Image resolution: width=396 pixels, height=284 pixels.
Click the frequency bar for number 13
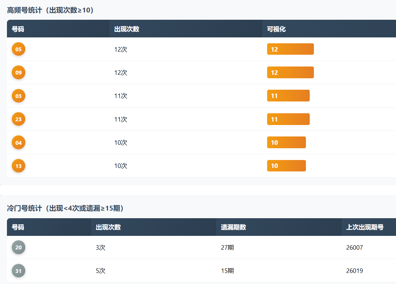coord(286,166)
